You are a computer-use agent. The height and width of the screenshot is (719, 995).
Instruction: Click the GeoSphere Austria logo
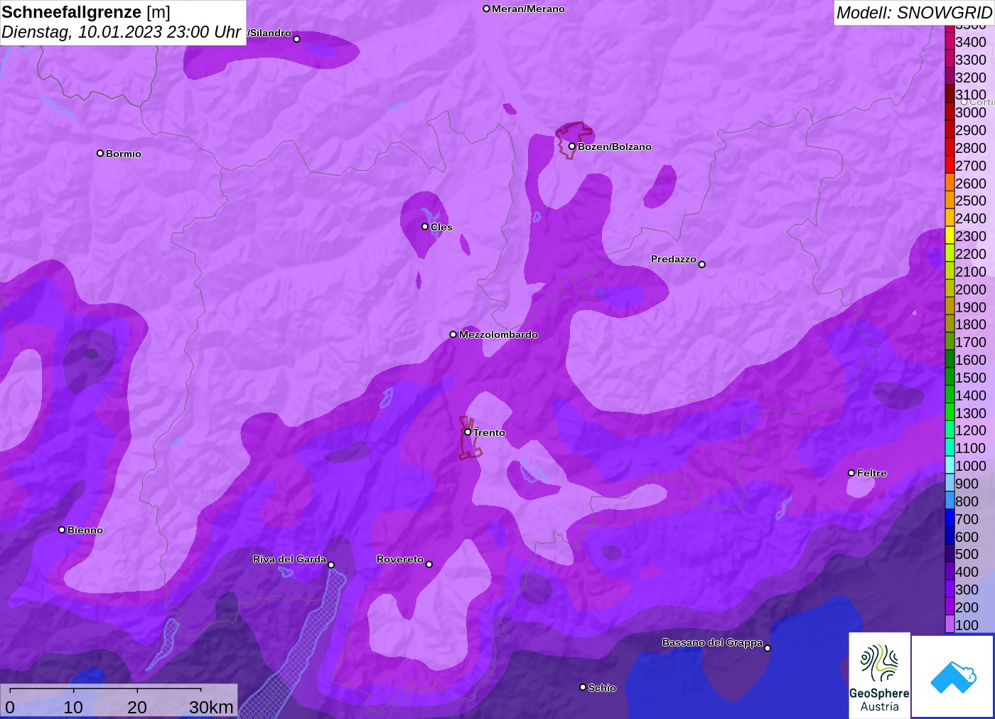point(879,676)
